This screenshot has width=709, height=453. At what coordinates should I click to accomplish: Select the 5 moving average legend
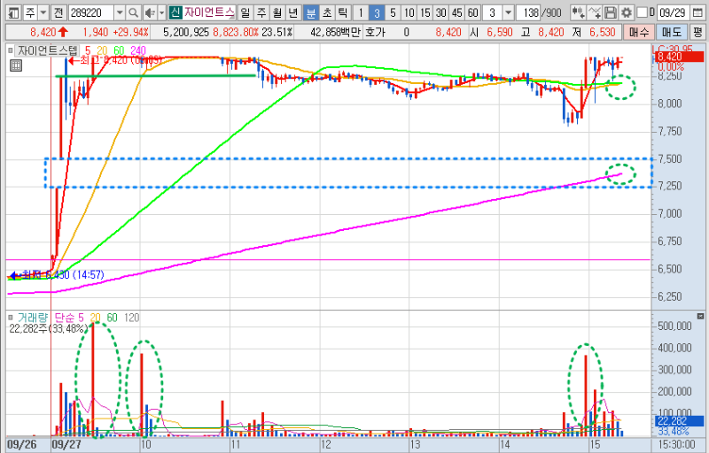click(88, 50)
